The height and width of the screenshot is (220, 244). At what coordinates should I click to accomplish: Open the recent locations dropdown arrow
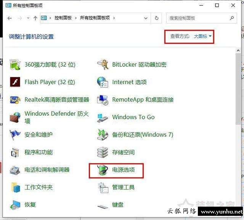[x=28, y=18]
